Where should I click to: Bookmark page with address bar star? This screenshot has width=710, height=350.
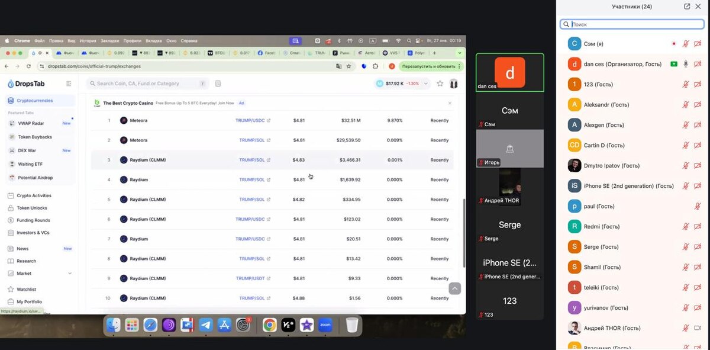[349, 66]
